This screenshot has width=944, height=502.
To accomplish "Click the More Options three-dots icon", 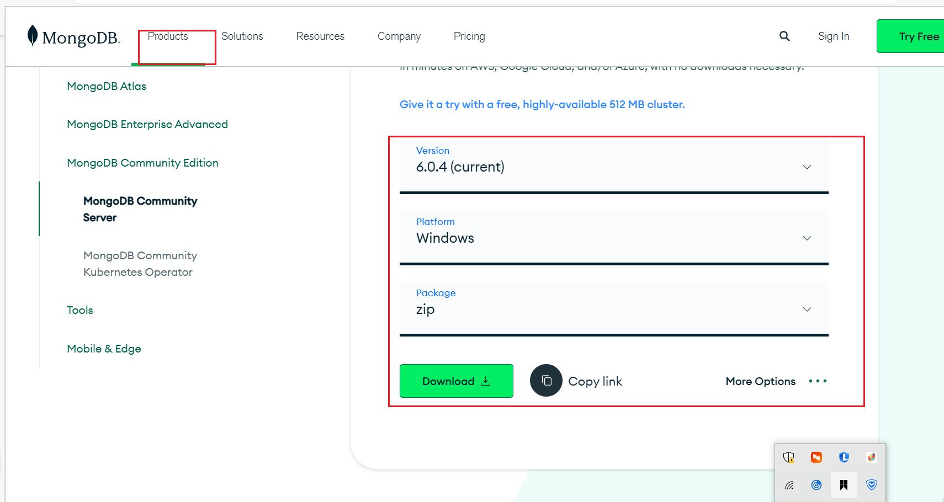I will [x=818, y=381].
